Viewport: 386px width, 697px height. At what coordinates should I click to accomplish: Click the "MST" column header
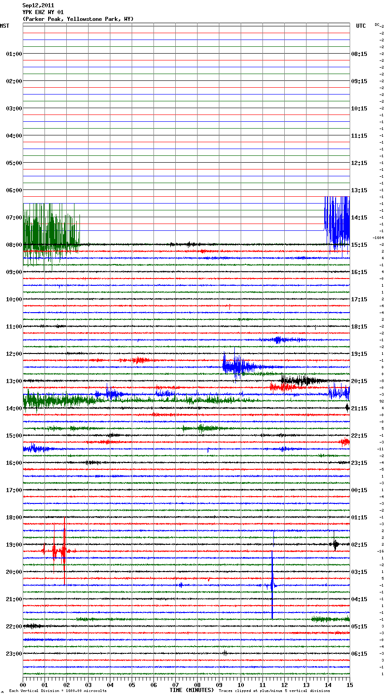pos(5,26)
